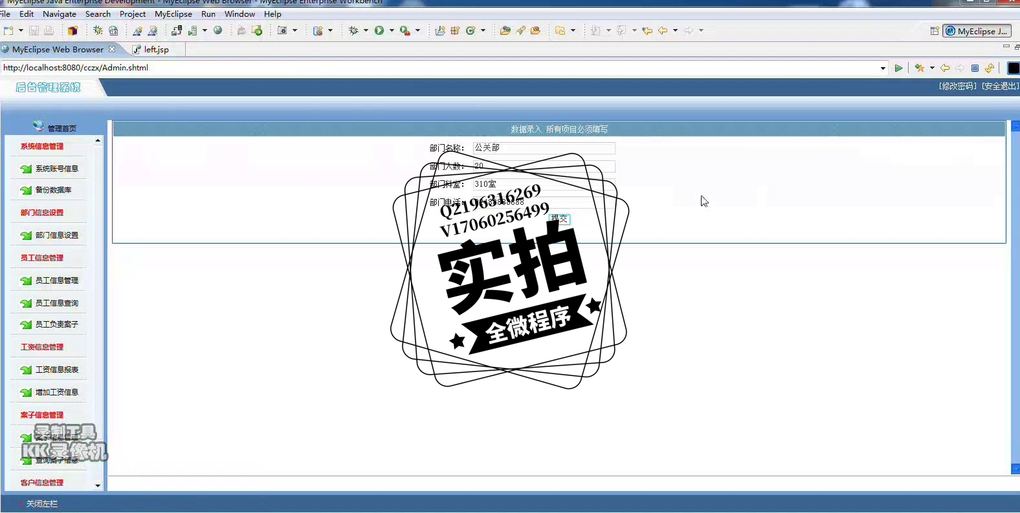Click the 提交 submit button

(560, 219)
